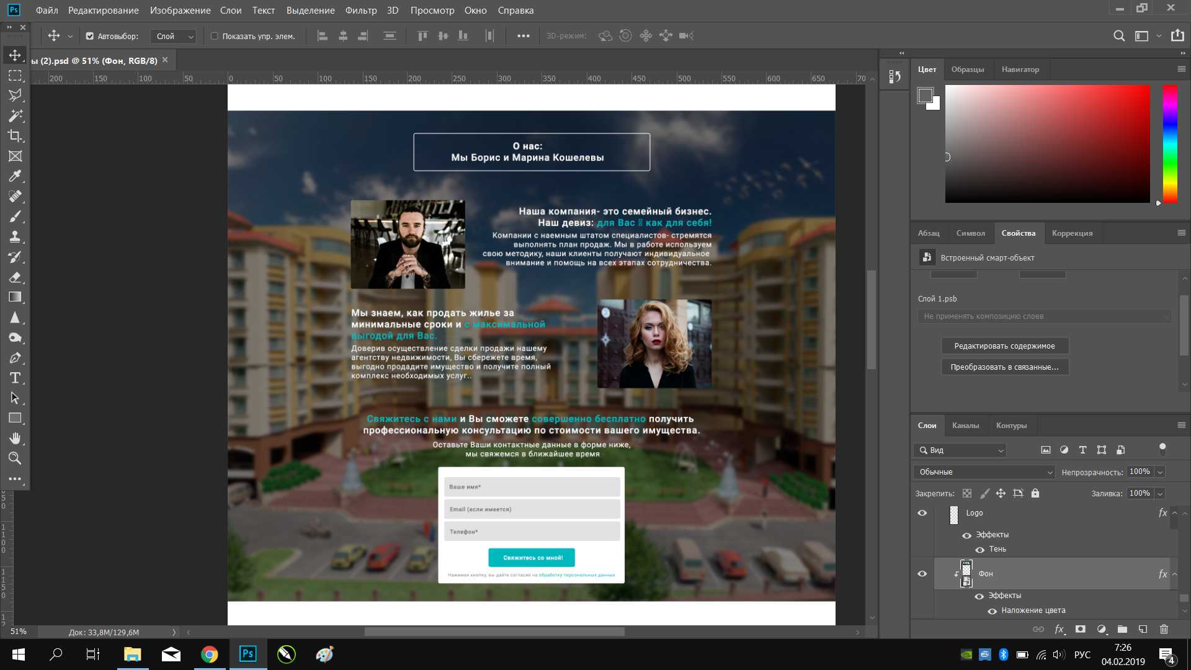Create a new group folder in Layers panel
This screenshot has height=670, width=1191.
1122,629
